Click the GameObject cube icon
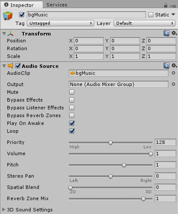This screenshot has width=178, height=214. click(8, 16)
